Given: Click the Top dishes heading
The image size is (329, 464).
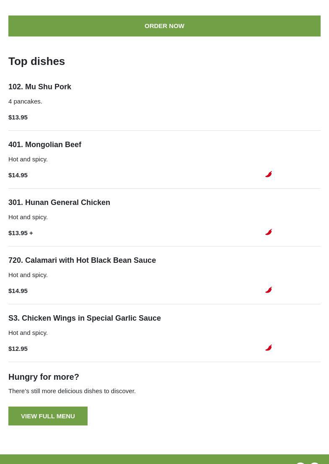Looking at the screenshot, I should point(36,61).
